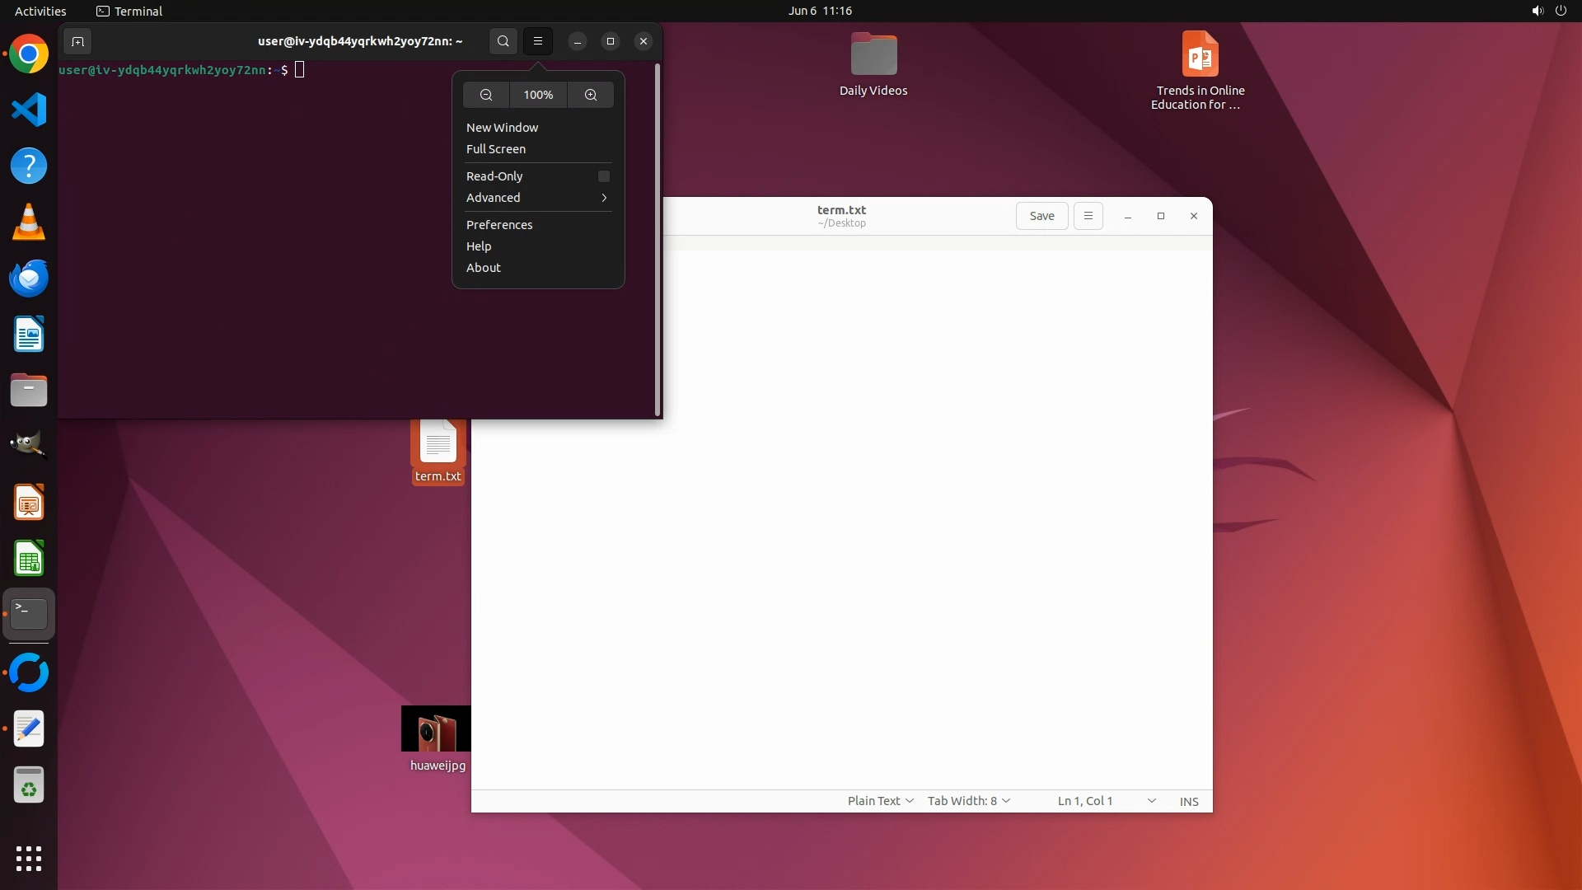Image resolution: width=1582 pixels, height=890 pixels.
Task: Open VLC media player from dock
Action: [x=29, y=222]
